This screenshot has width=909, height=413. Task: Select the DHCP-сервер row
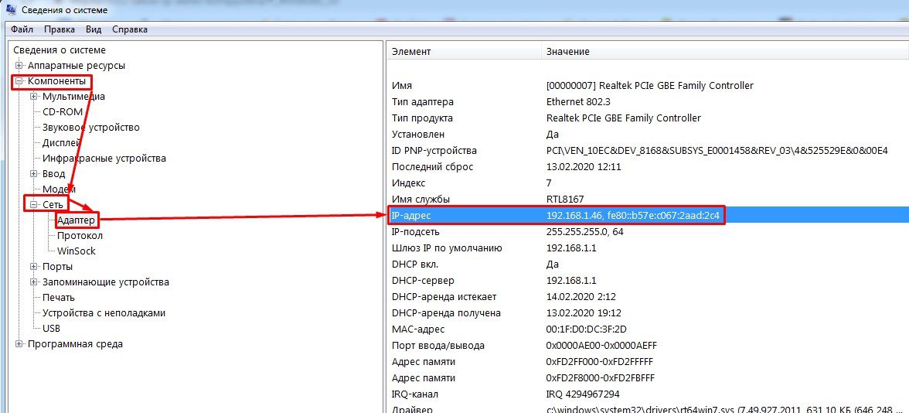pyautogui.click(x=648, y=280)
